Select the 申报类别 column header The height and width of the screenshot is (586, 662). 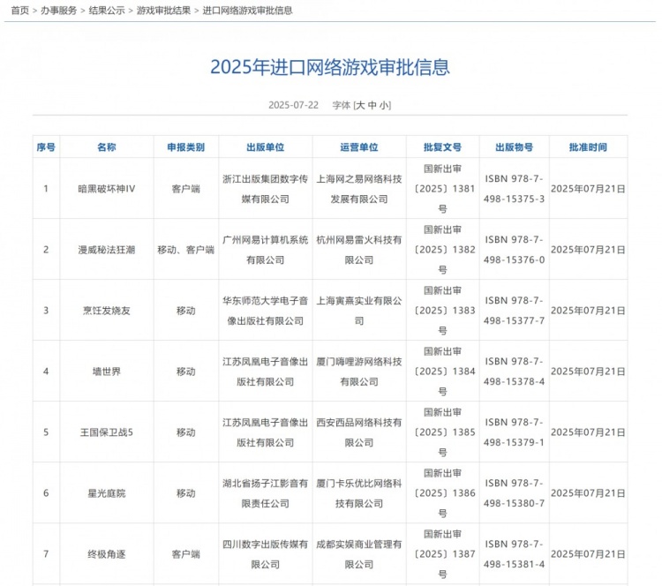click(x=185, y=147)
